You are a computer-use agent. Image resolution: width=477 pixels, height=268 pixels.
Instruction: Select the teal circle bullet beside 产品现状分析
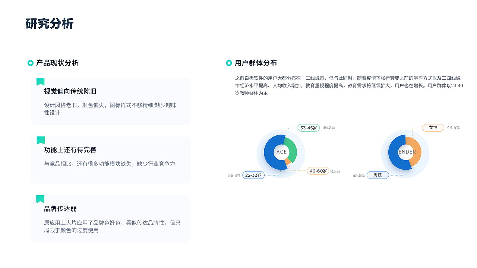pos(30,63)
